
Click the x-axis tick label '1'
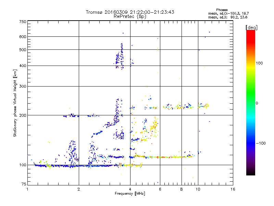[x=27, y=189]
